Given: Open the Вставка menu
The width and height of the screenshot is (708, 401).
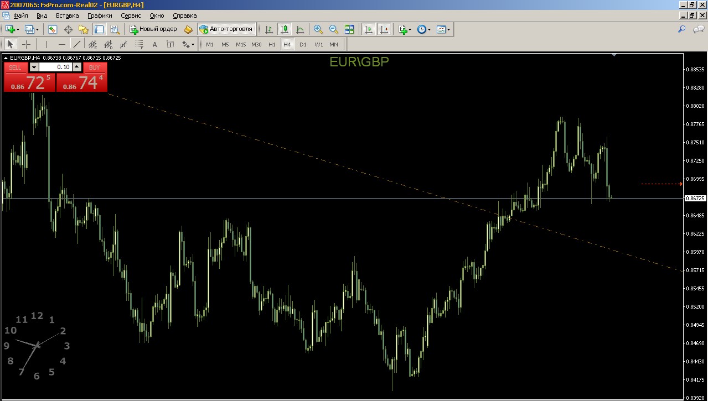Looking at the screenshot, I should (67, 15).
